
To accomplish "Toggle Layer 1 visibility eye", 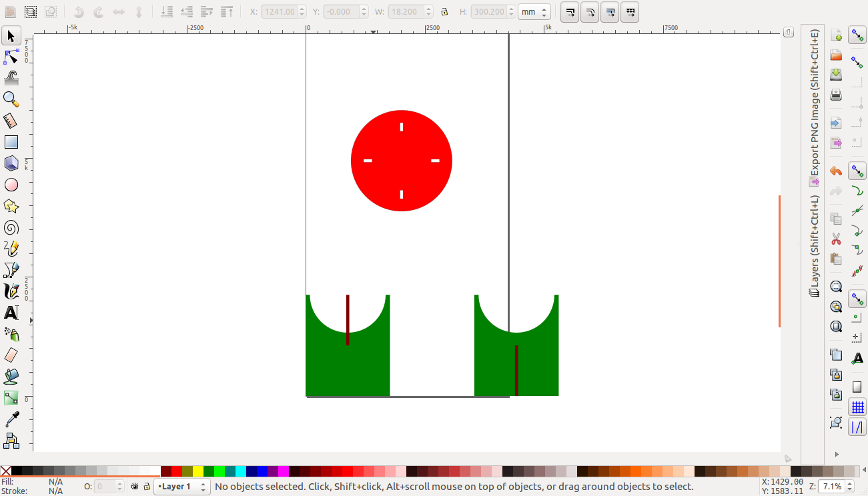I will click(135, 487).
